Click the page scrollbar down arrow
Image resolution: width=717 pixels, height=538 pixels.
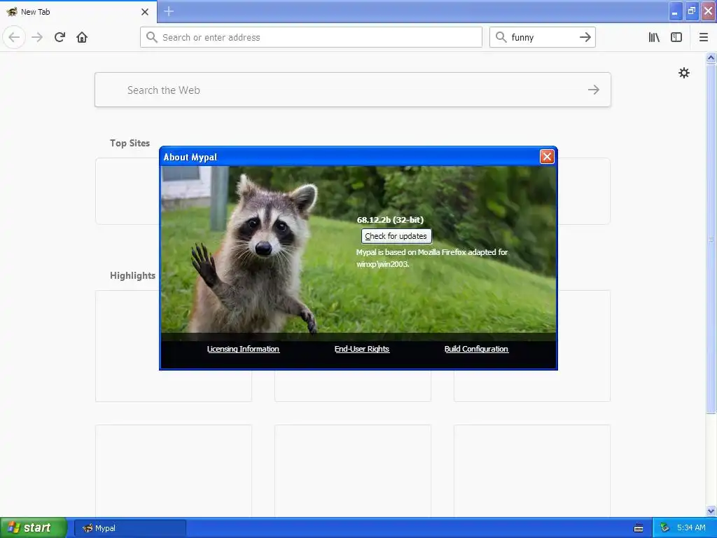point(711,511)
